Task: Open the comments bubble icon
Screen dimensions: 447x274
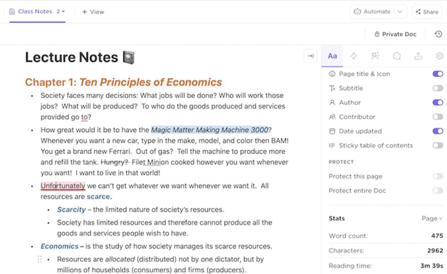Action: click(x=397, y=56)
